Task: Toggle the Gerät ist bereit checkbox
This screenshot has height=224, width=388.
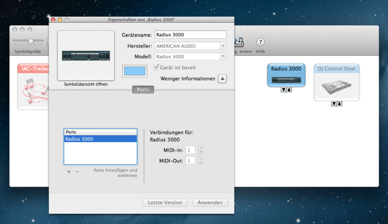Action: coord(156,67)
